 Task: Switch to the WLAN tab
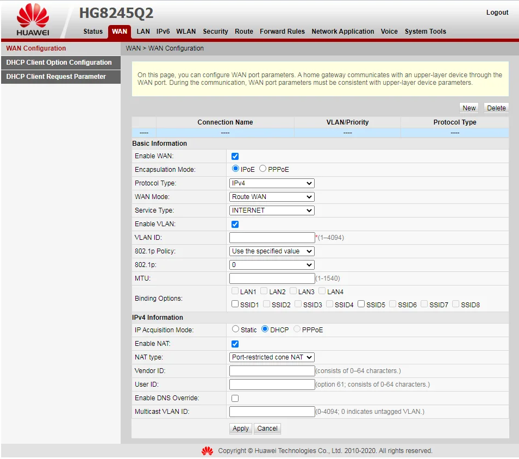point(186,32)
